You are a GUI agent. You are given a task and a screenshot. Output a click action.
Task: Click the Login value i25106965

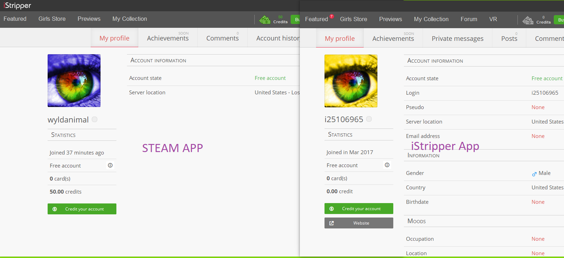tap(545, 93)
